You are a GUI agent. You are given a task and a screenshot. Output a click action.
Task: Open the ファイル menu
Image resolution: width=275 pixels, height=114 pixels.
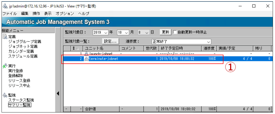pyautogui.click(x=9, y=14)
